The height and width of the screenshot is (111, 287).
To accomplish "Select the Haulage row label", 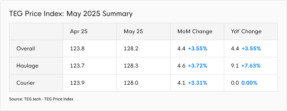I will coord(27,66).
